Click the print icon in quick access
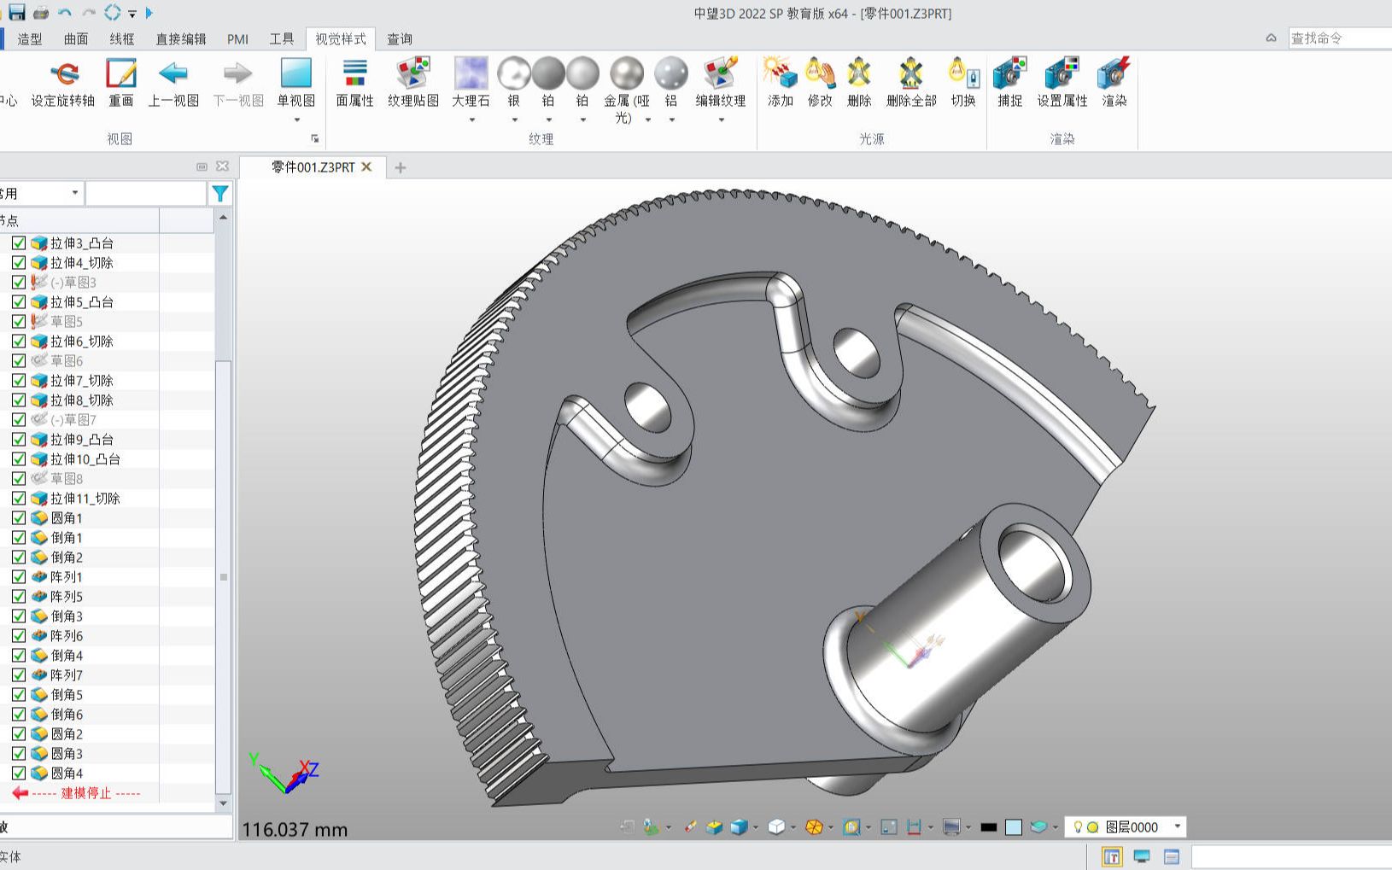The image size is (1392, 870). click(x=41, y=13)
